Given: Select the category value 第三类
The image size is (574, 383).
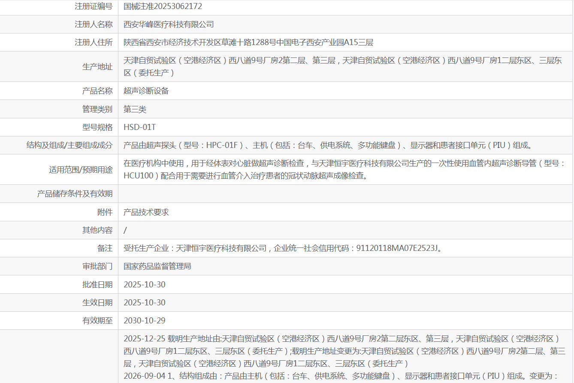Looking at the screenshot, I should 135,109.
